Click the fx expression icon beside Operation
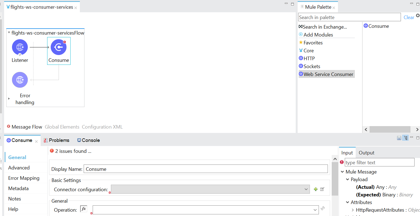 [x=84, y=208]
